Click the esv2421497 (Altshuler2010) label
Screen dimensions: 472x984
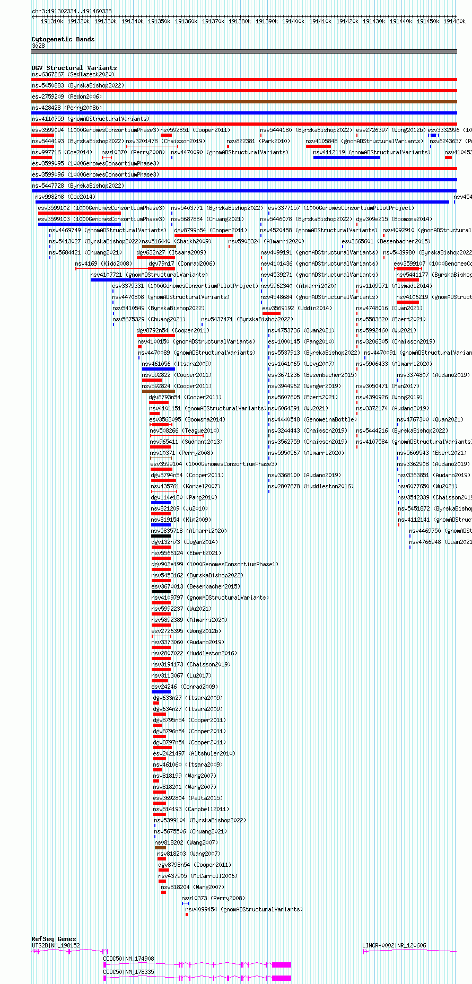(x=195, y=754)
